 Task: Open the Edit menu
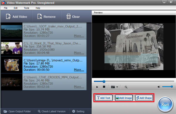(x=16, y=8)
